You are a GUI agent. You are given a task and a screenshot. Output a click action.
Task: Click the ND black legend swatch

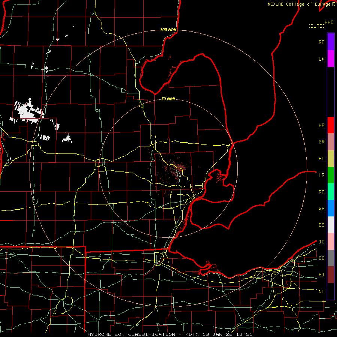(x=331, y=291)
